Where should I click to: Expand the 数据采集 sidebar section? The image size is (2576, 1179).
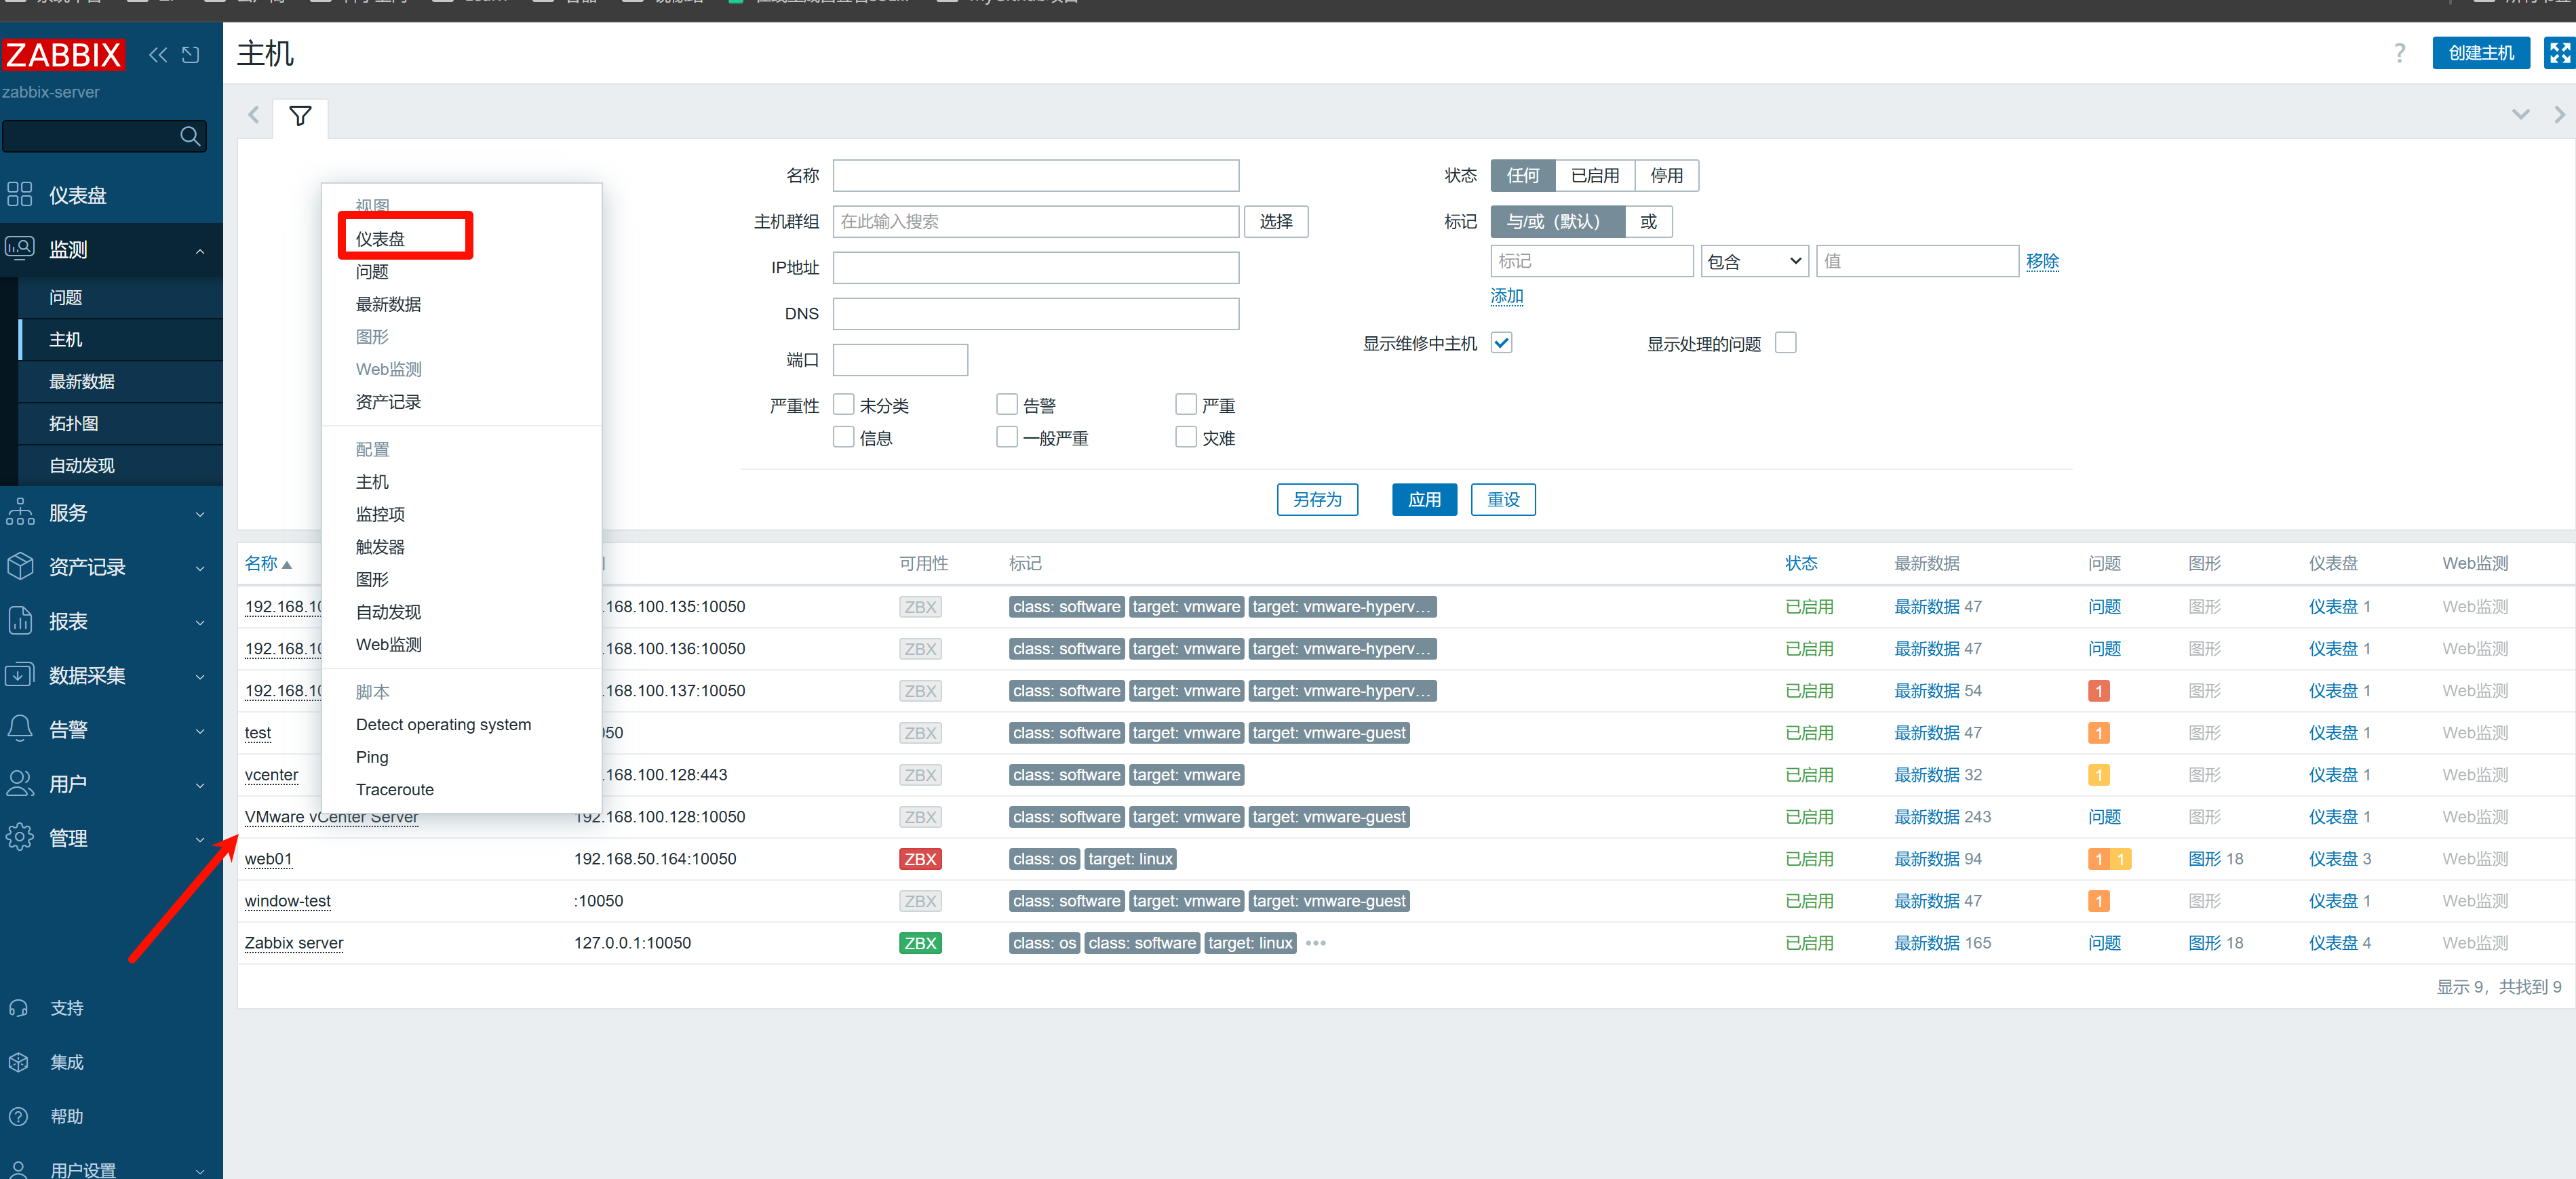click(x=200, y=676)
